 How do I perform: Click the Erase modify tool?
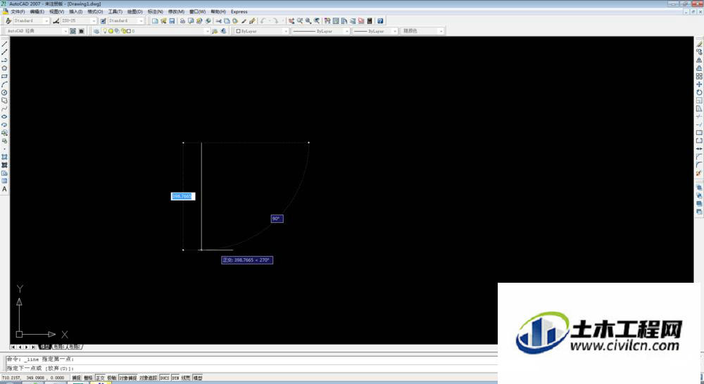tap(699, 44)
